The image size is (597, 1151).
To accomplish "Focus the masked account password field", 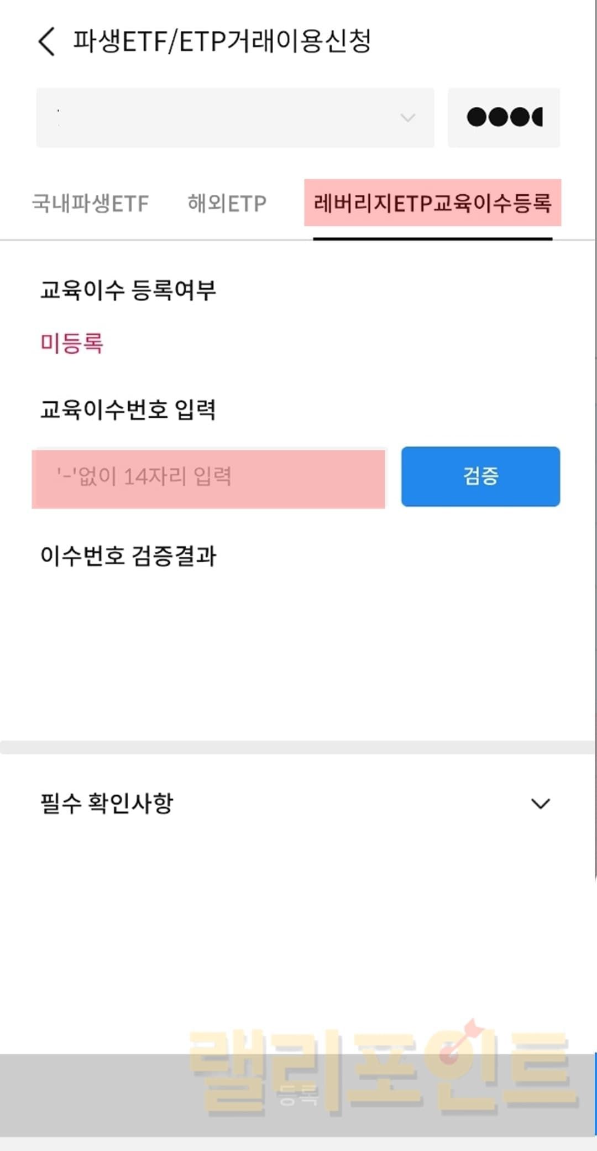I will (x=504, y=118).
